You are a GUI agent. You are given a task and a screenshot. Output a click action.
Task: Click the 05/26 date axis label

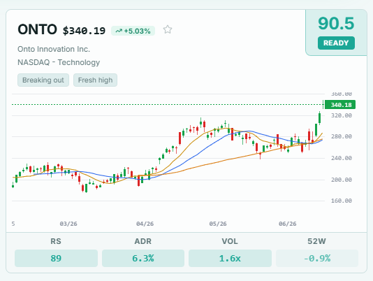pyautogui.click(x=218, y=224)
